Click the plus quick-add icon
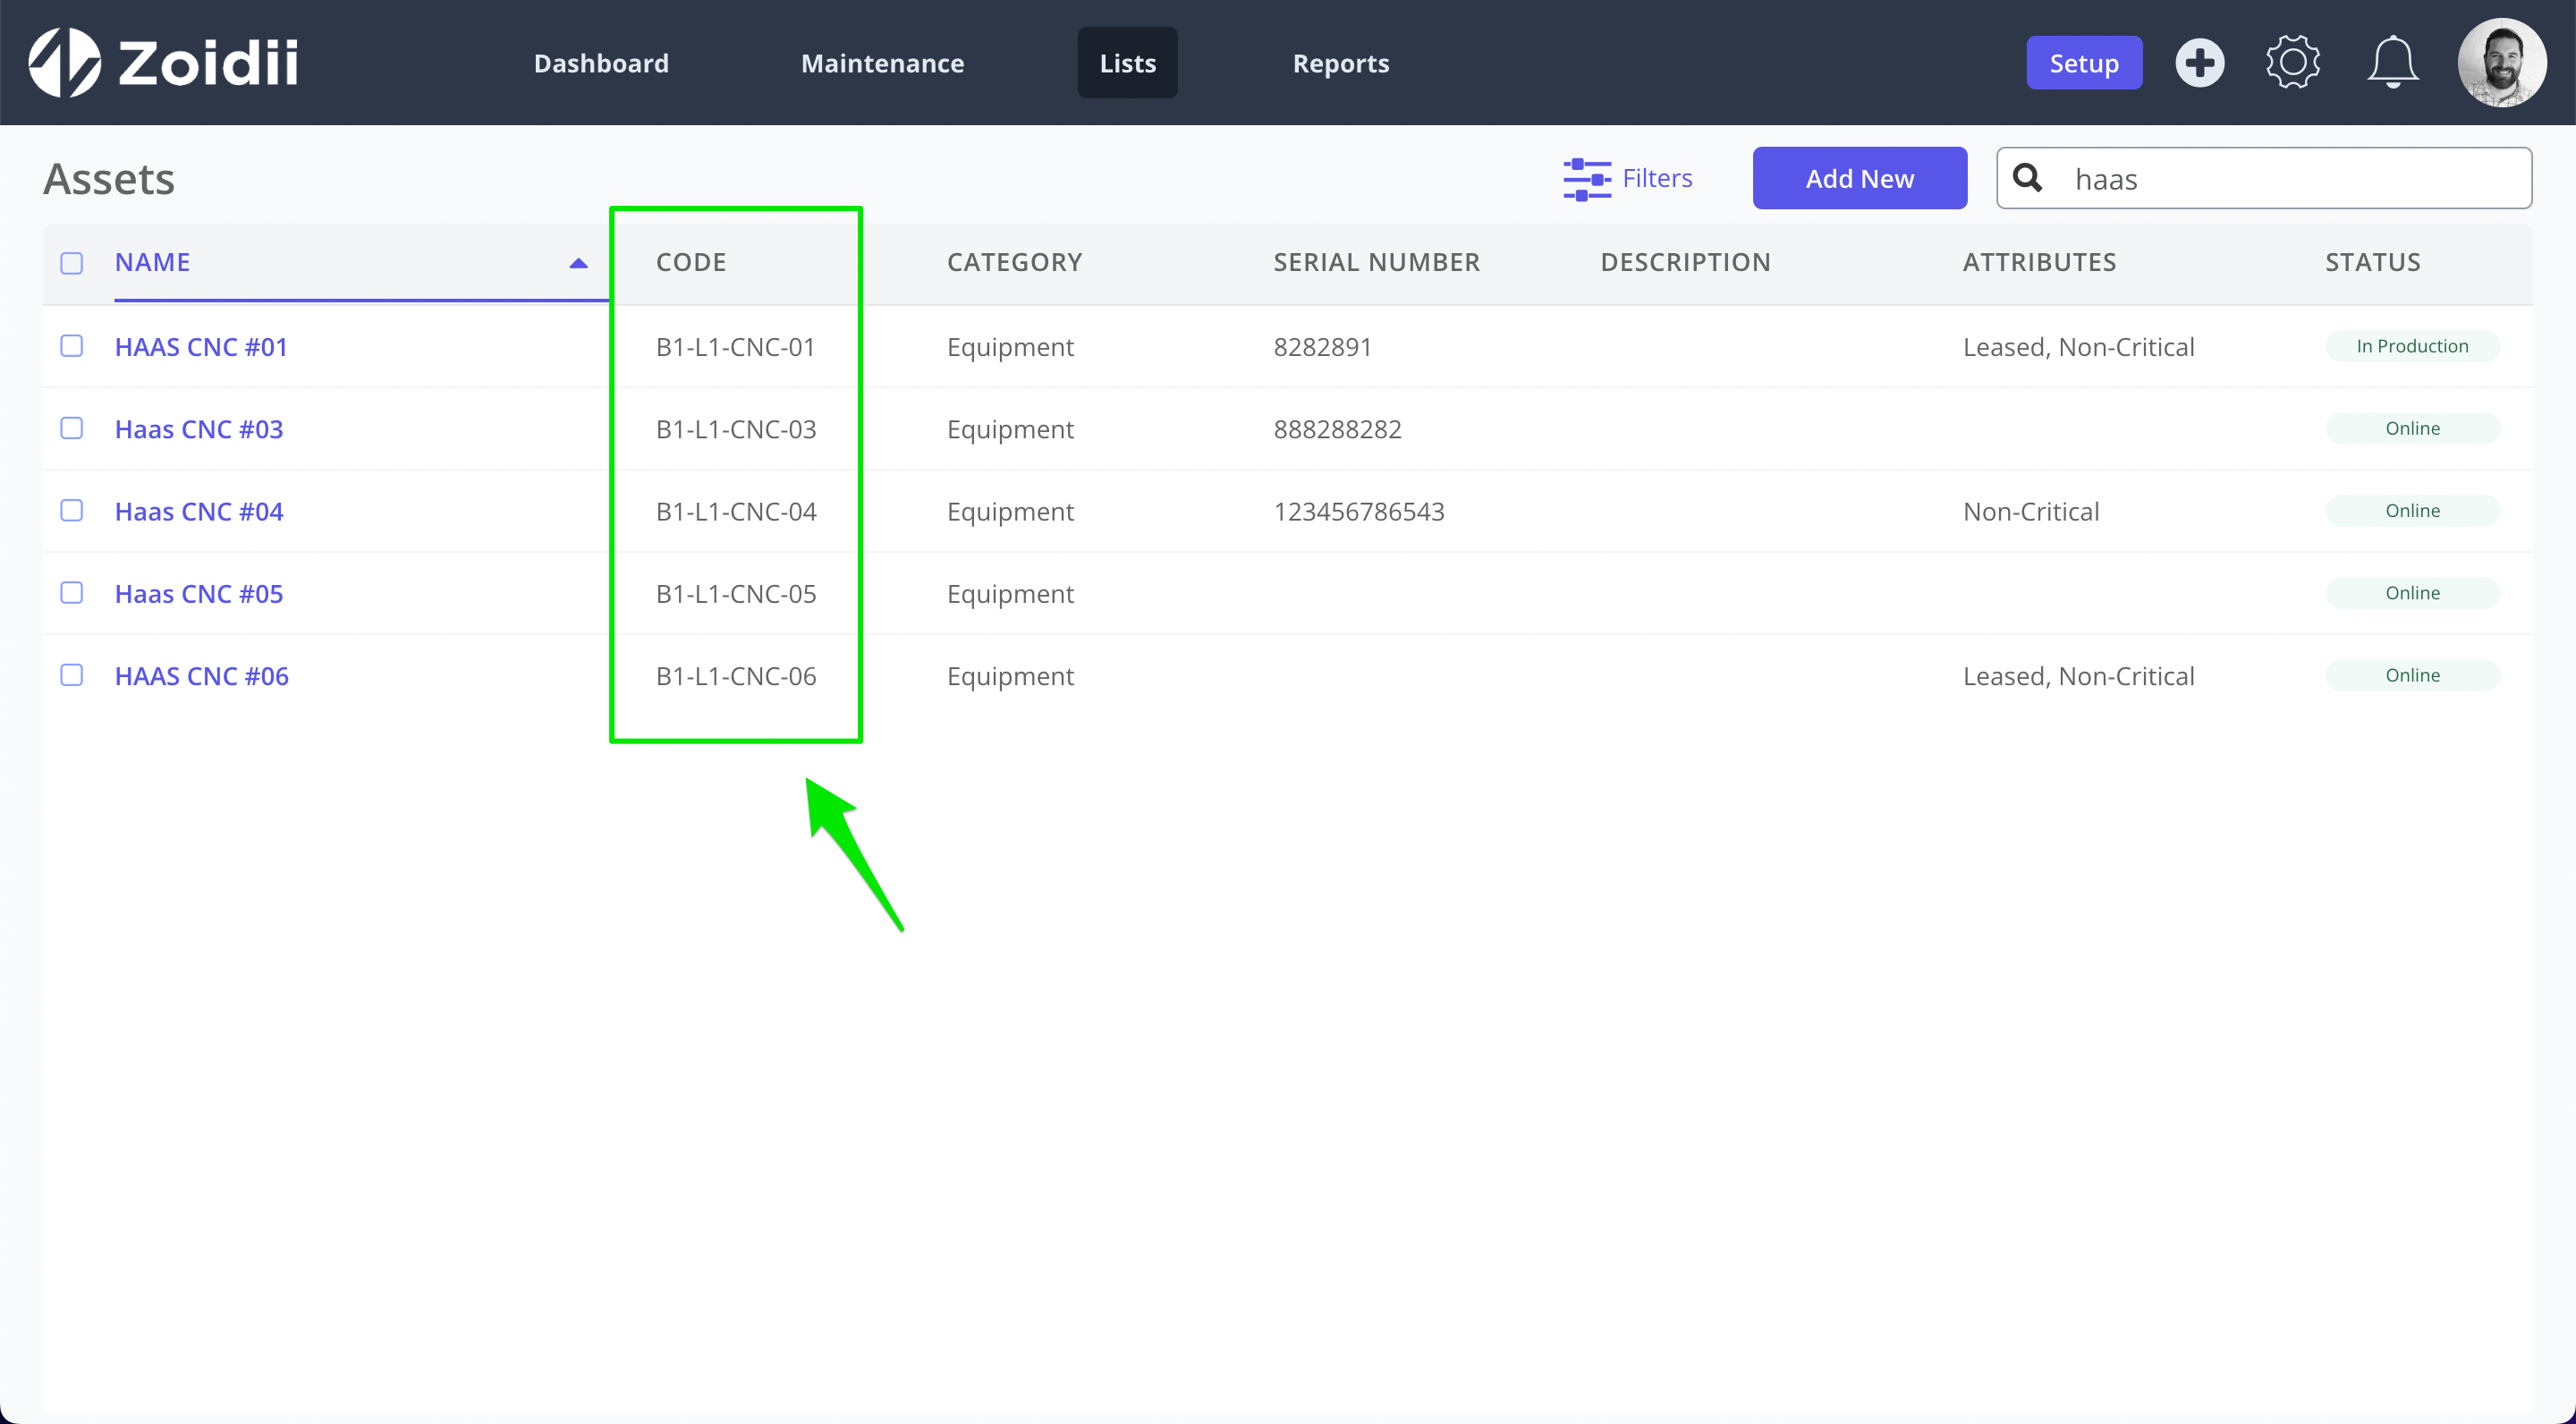Image resolution: width=2576 pixels, height=1424 pixels. click(2200, 62)
